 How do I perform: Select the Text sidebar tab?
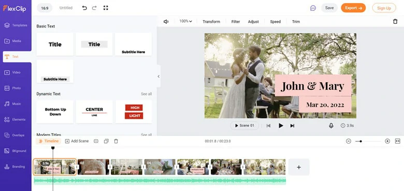pos(17,57)
